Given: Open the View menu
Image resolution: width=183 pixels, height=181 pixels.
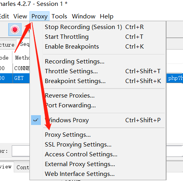Looking at the screenshot, I should [x=20, y=16].
